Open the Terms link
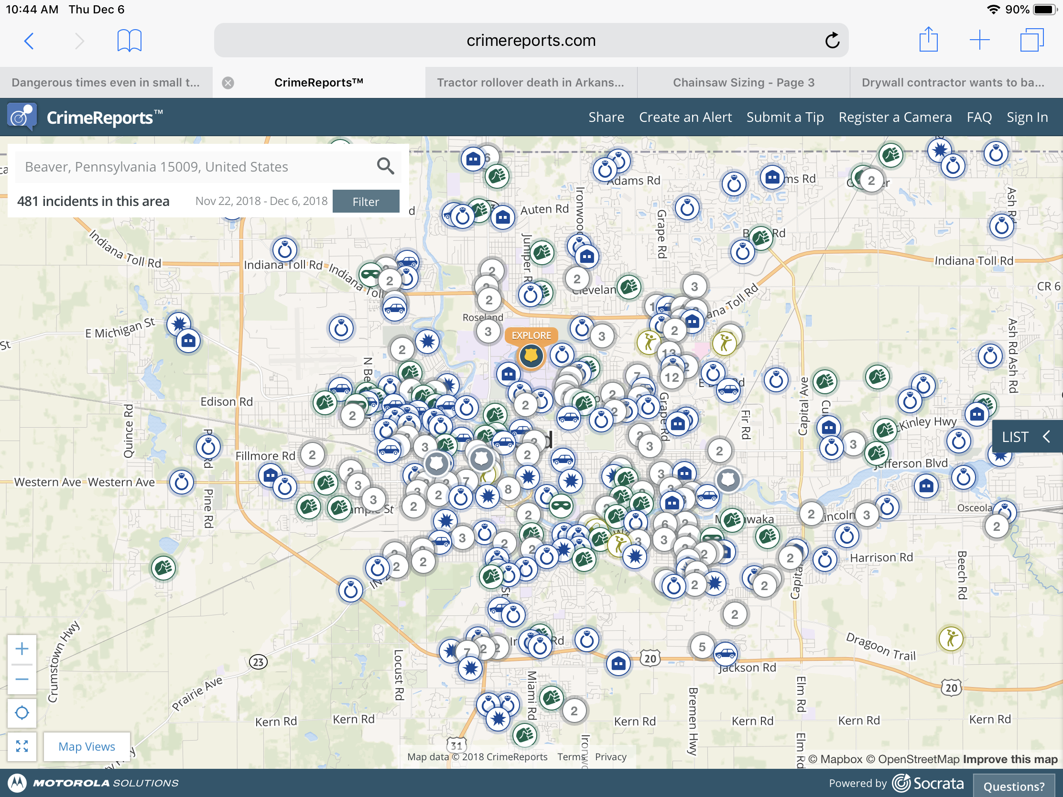Image resolution: width=1063 pixels, height=797 pixels. pos(571,757)
